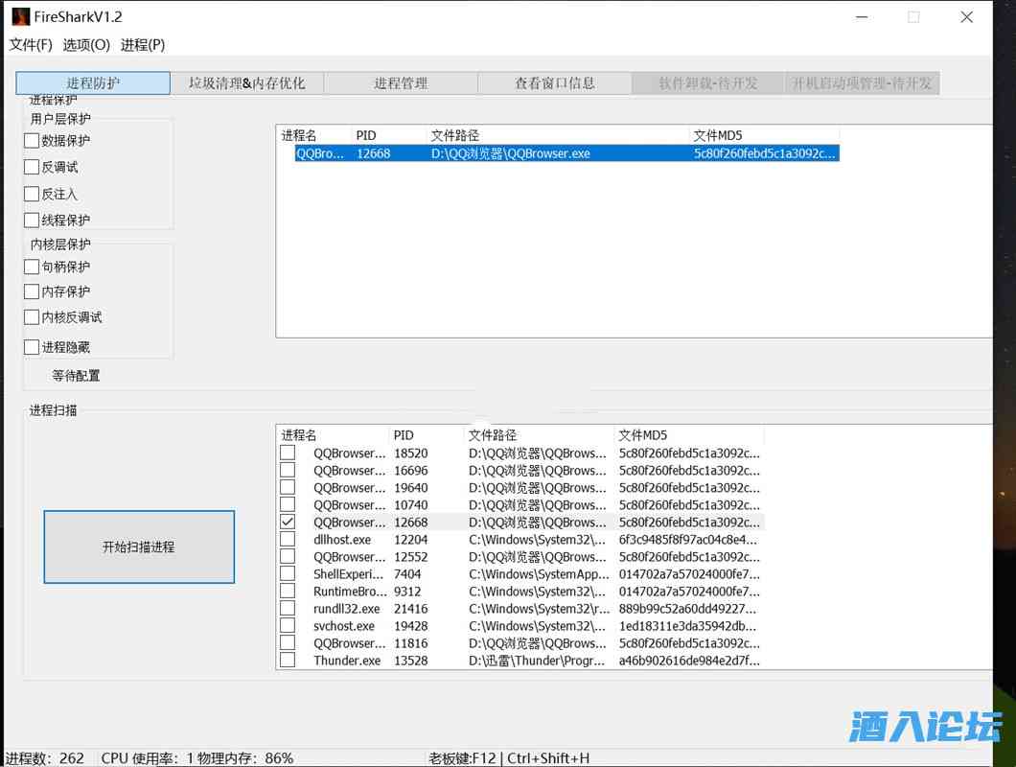
Task: Open the 选项(O) menu
Action: pos(86,45)
